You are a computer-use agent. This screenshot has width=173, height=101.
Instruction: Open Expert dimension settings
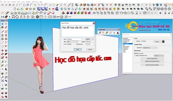pos(152,65)
